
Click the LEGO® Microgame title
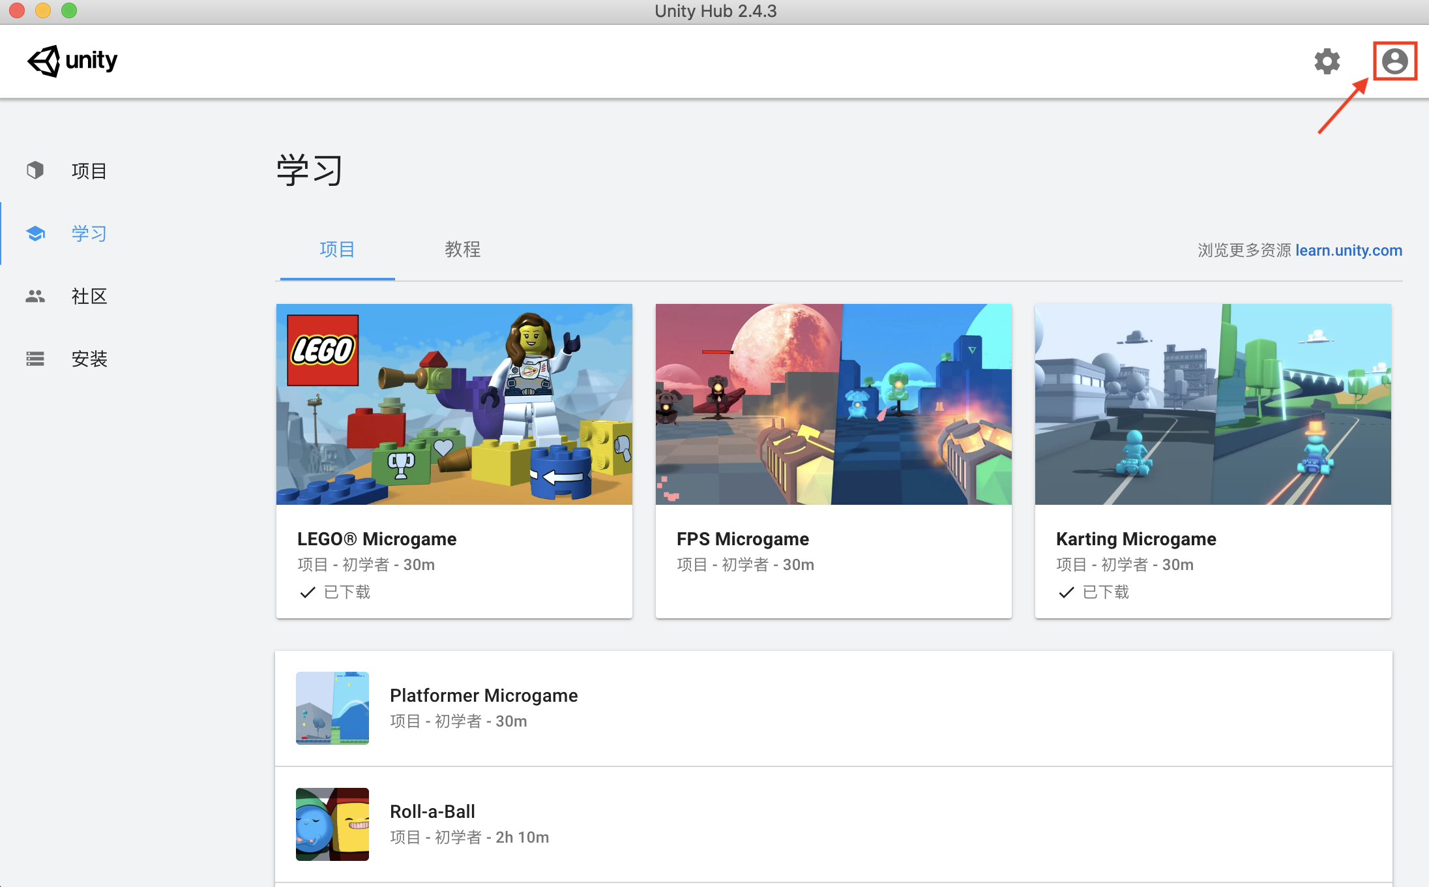pyautogui.click(x=377, y=539)
